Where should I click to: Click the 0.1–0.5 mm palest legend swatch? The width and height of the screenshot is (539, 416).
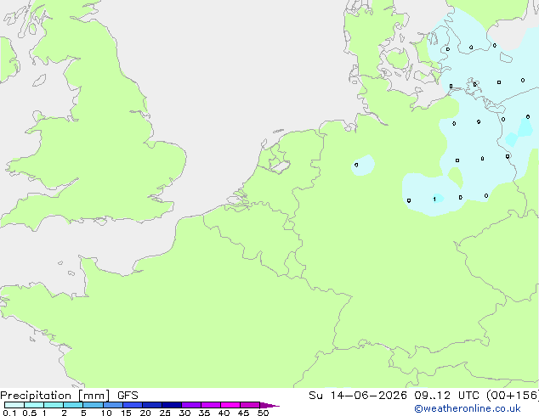tap(14, 405)
